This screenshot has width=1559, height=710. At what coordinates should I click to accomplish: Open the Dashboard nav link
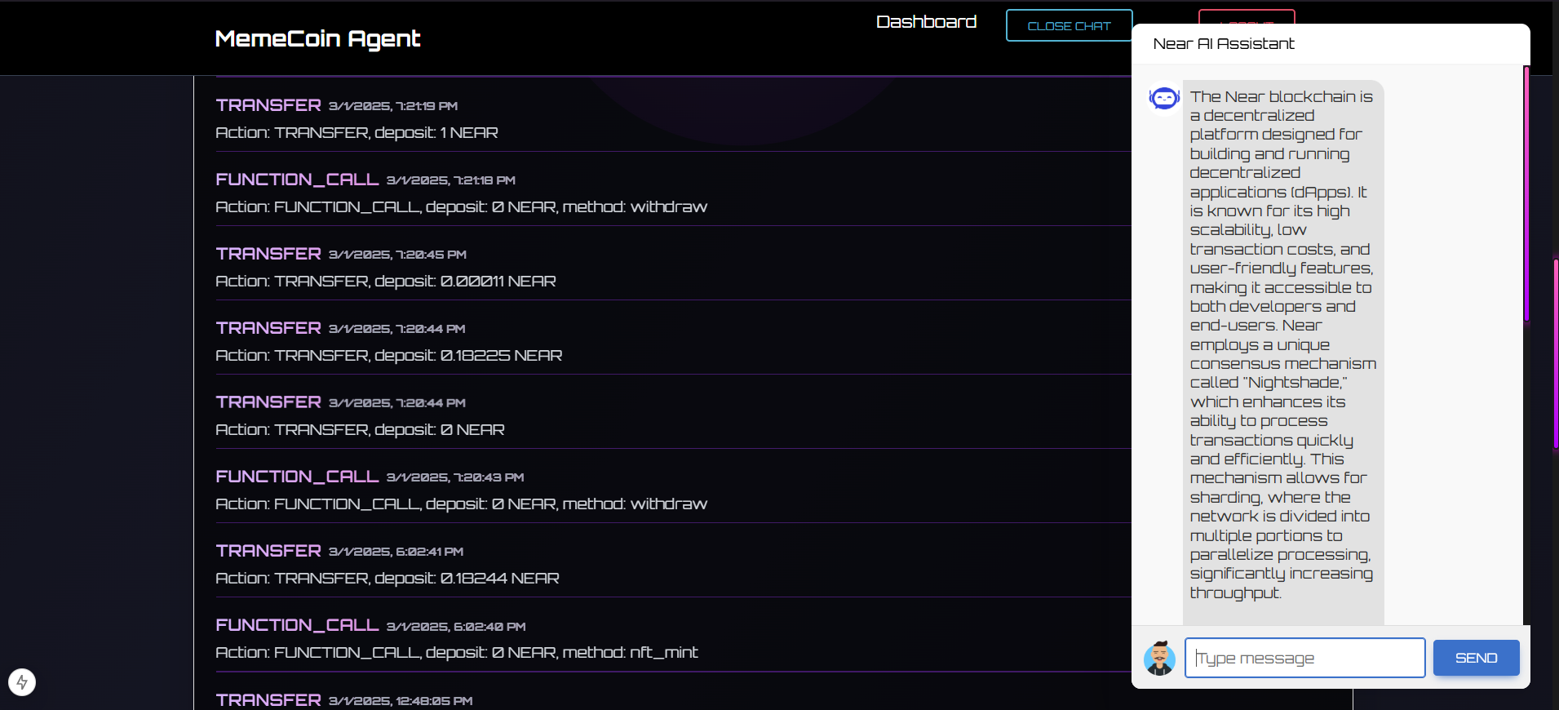pyautogui.click(x=926, y=22)
